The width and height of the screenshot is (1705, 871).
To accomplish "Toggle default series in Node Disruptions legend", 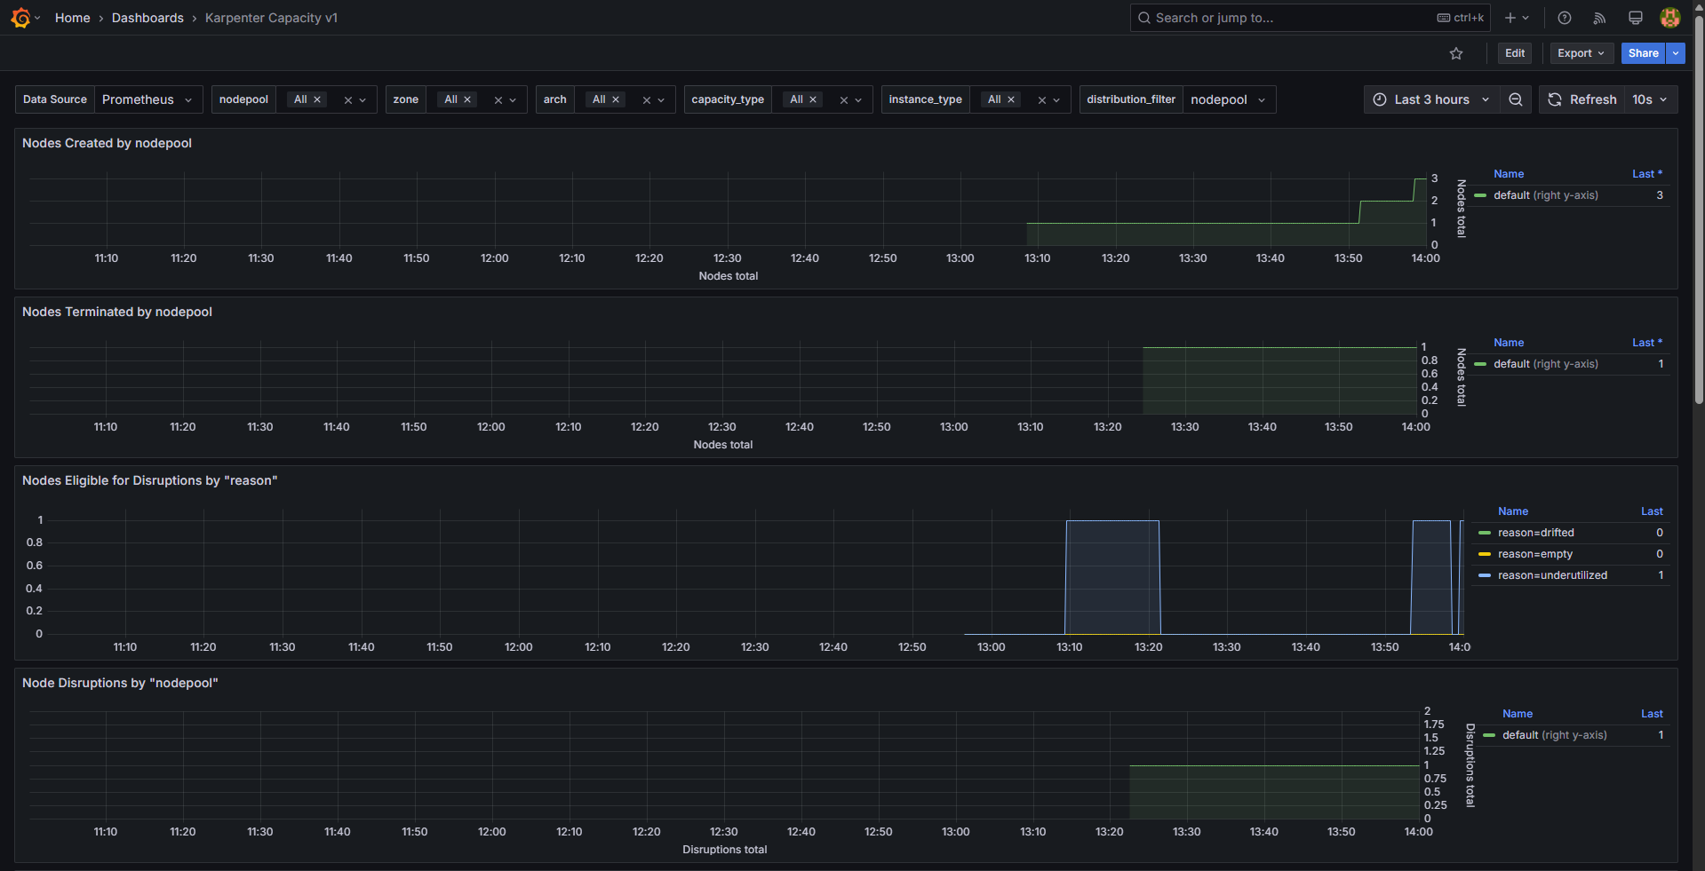I will click(x=1554, y=735).
